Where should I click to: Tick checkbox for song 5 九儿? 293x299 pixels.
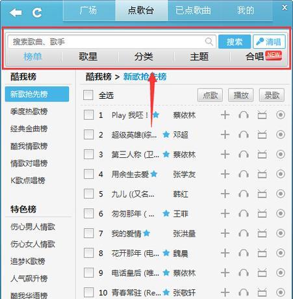(x=88, y=194)
